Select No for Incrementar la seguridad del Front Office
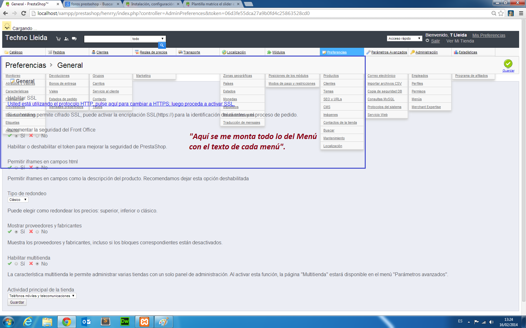 coord(37,136)
